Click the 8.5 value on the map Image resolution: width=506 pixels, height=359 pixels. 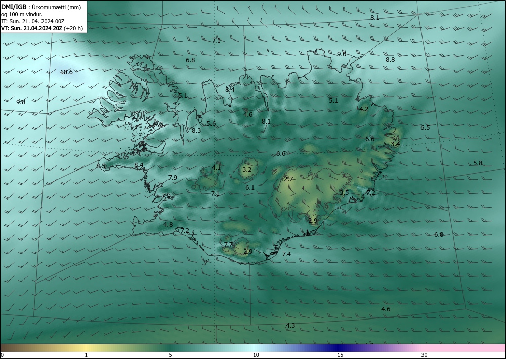point(101,166)
